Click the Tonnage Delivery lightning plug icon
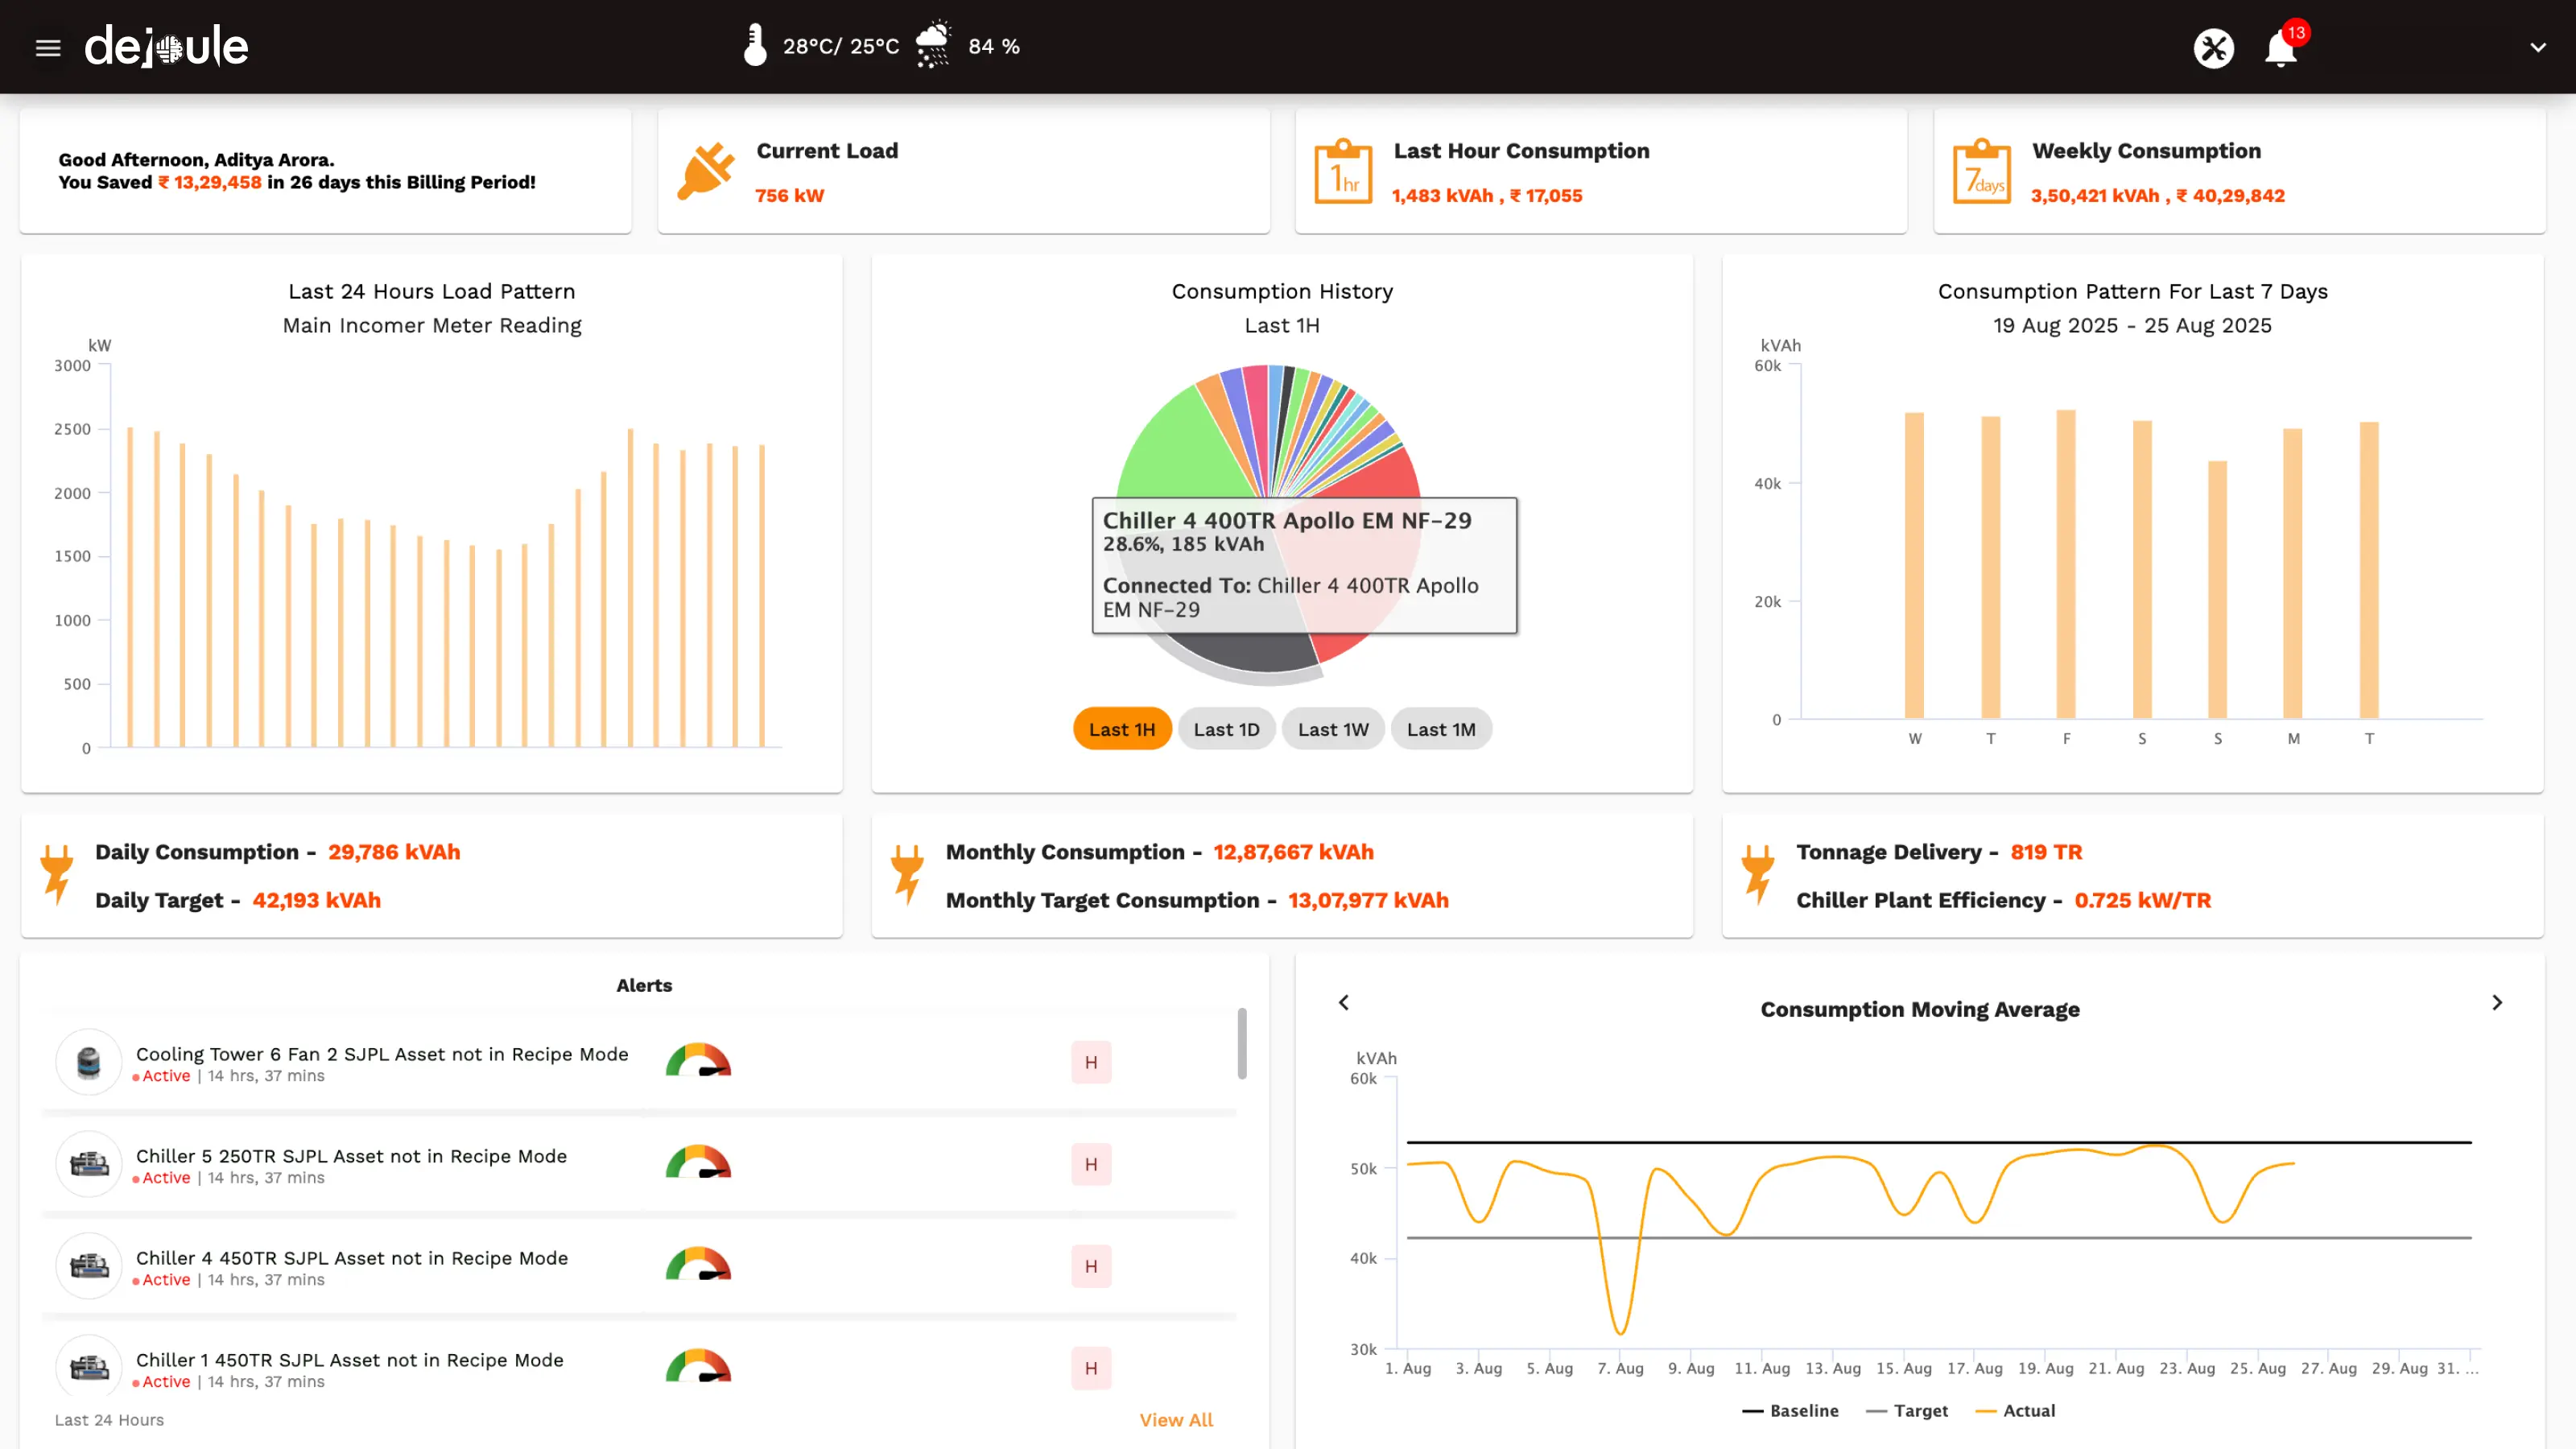Screen dimensions: 2576x1449 coord(1757,874)
